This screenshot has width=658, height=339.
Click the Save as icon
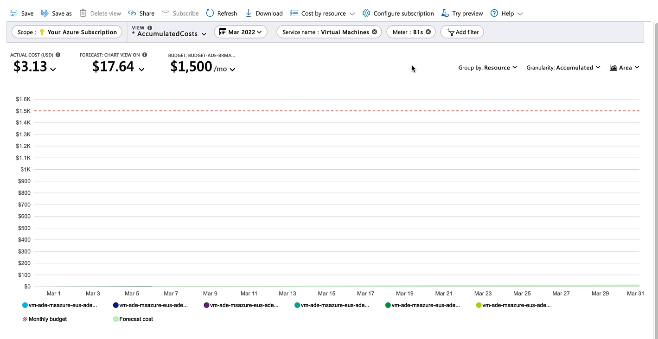[x=45, y=13]
